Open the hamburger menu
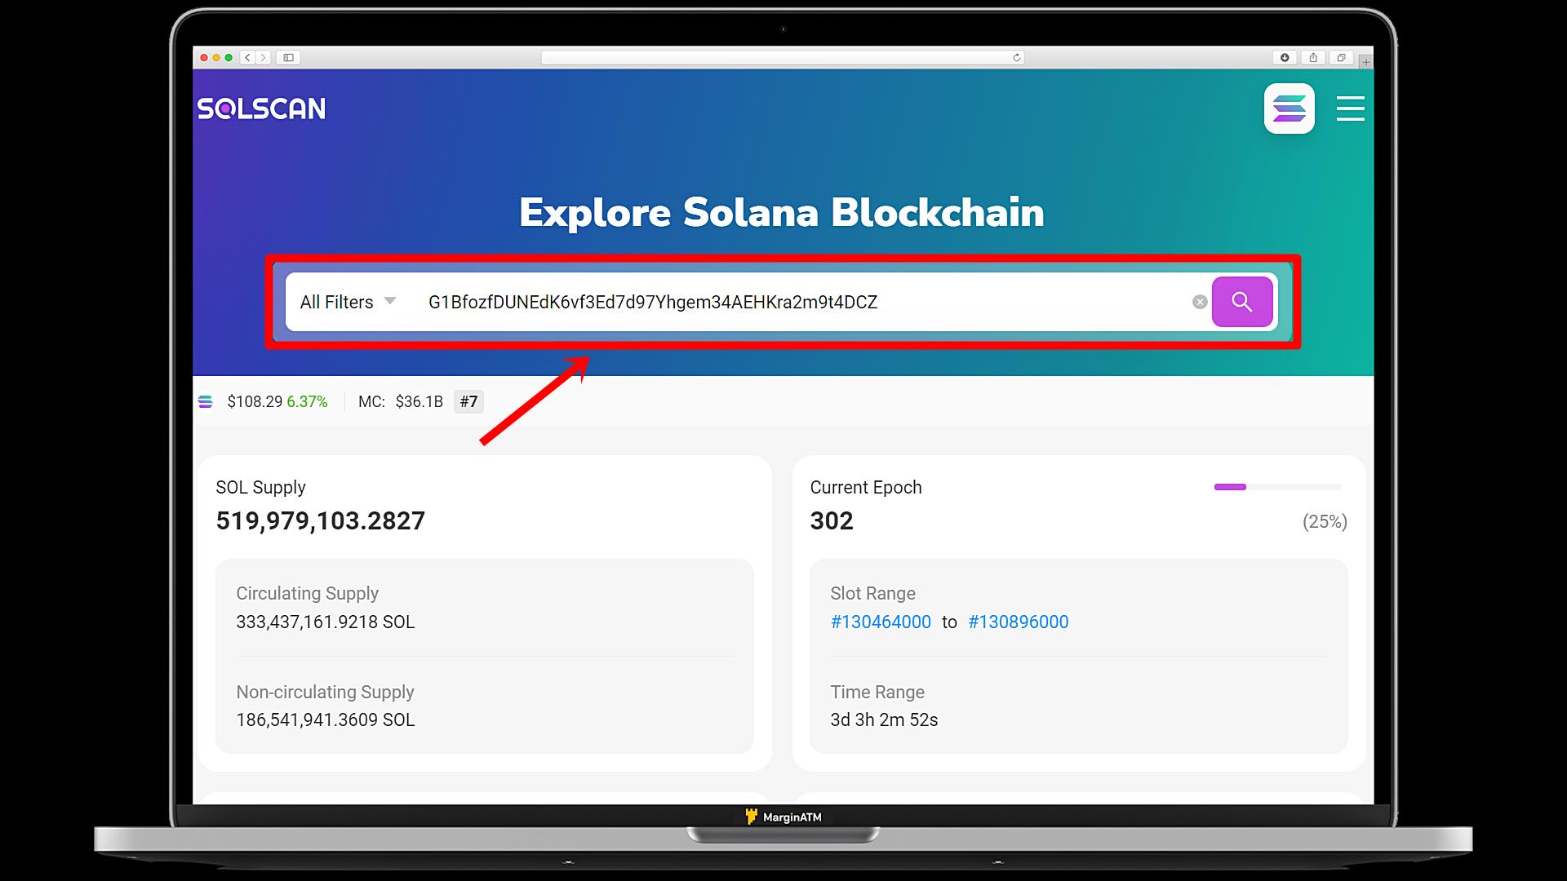Image resolution: width=1567 pixels, height=881 pixels. 1351,108
